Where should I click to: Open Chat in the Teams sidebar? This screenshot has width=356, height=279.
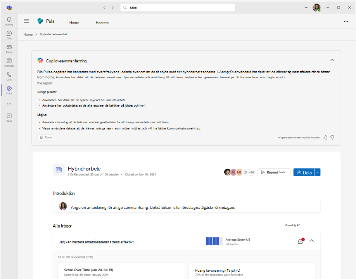9,35
